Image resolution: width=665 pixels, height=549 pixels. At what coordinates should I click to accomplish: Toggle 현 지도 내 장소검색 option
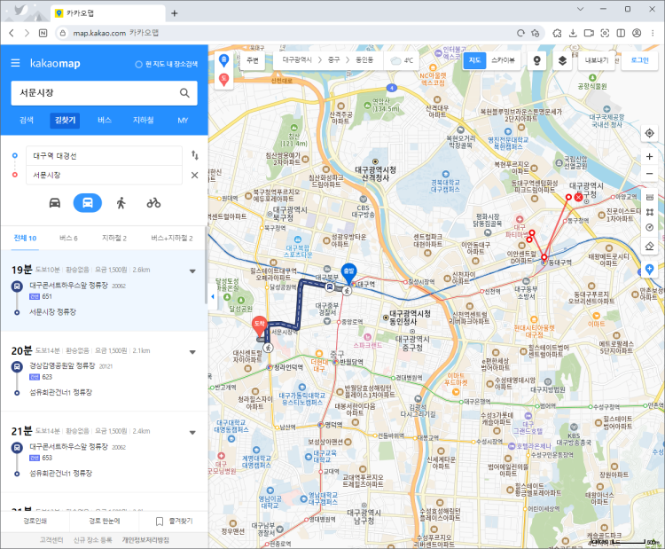(167, 64)
